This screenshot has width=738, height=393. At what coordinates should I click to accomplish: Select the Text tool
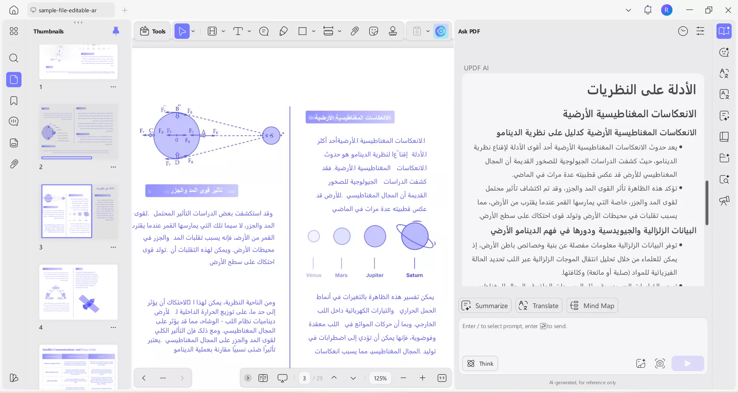[238, 31]
